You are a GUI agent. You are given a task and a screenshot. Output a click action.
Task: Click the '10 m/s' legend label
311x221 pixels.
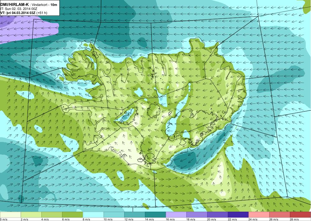click(x=108, y=219)
